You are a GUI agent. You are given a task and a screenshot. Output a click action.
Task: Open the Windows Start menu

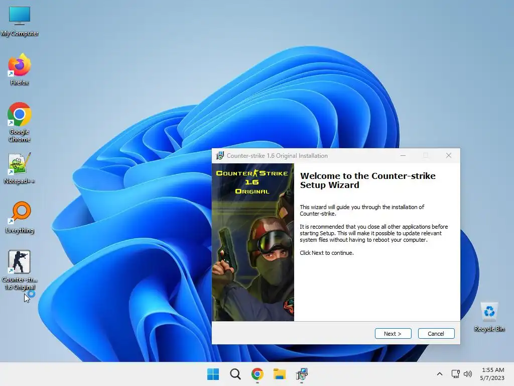coord(213,374)
